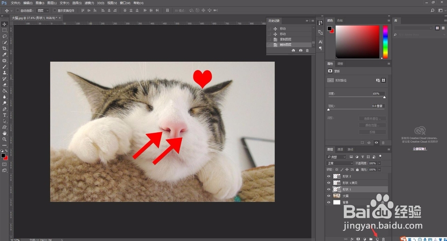Open the 滤镜(T) menu
Image resolution: width=447 pixels, height=241 pixels.
pyautogui.click(x=89, y=3)
